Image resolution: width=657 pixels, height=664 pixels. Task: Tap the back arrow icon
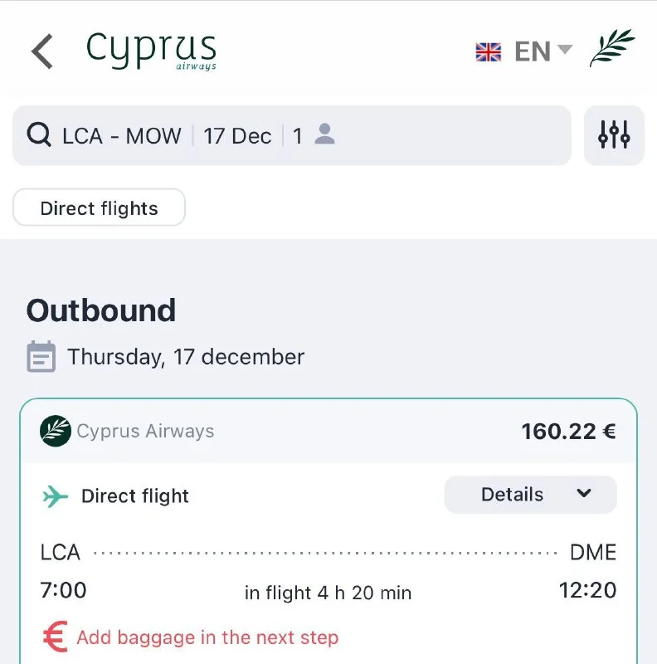(42, 51)
